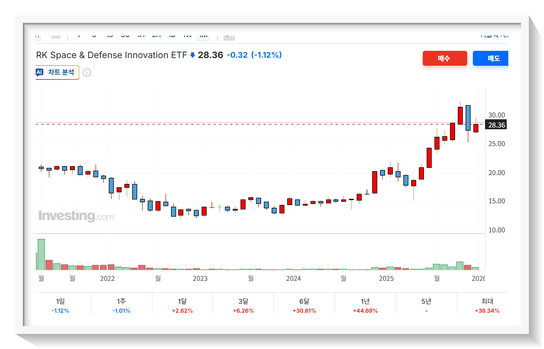
Task: Select the 3달 period tab
Action: 243,305
